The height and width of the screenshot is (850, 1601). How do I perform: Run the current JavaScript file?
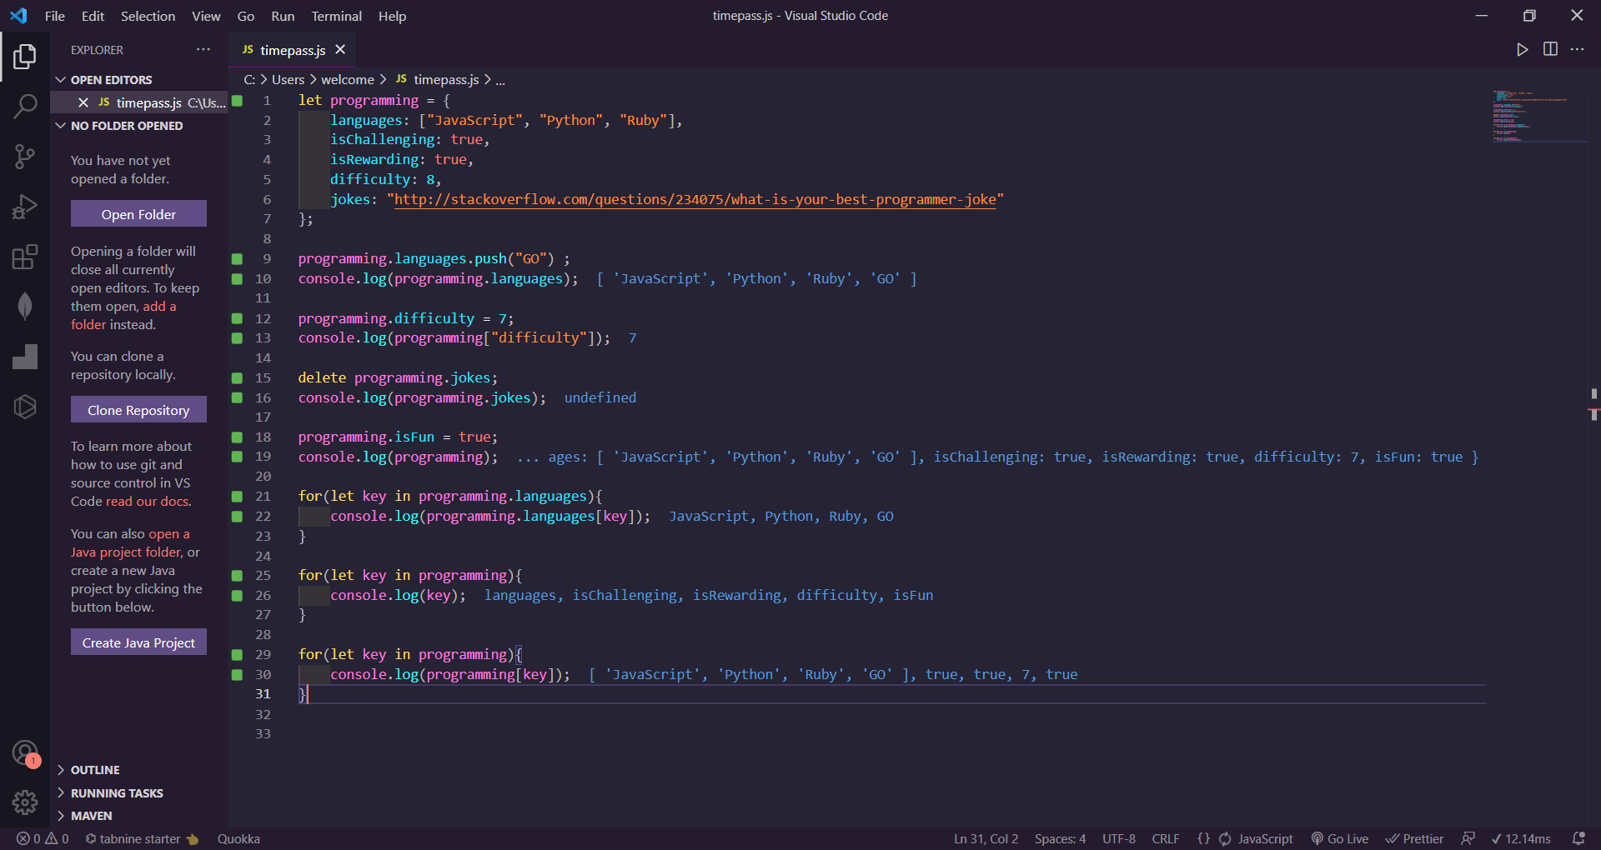click(x=1522, y=49)
